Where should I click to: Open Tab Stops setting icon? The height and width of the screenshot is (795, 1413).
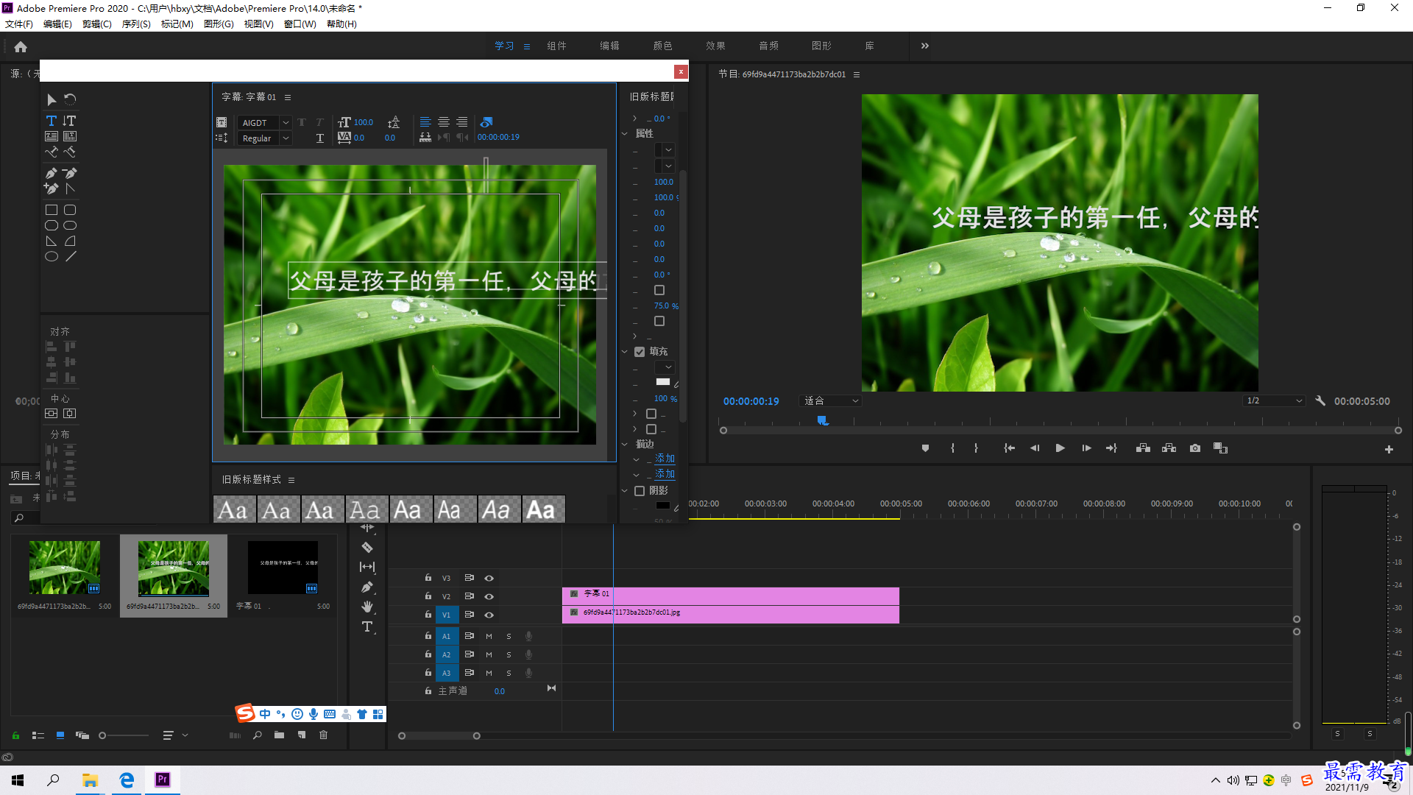tap(425, 138)
